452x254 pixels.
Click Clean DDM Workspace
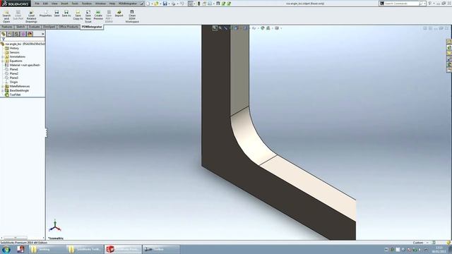pos(132,16)
